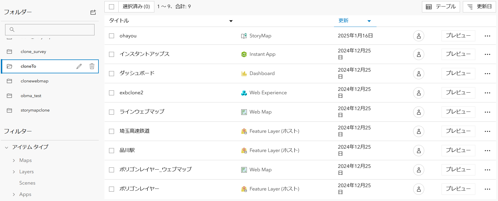Open owner profile icon for the exbclone2 row

click(x=419, y=93)
